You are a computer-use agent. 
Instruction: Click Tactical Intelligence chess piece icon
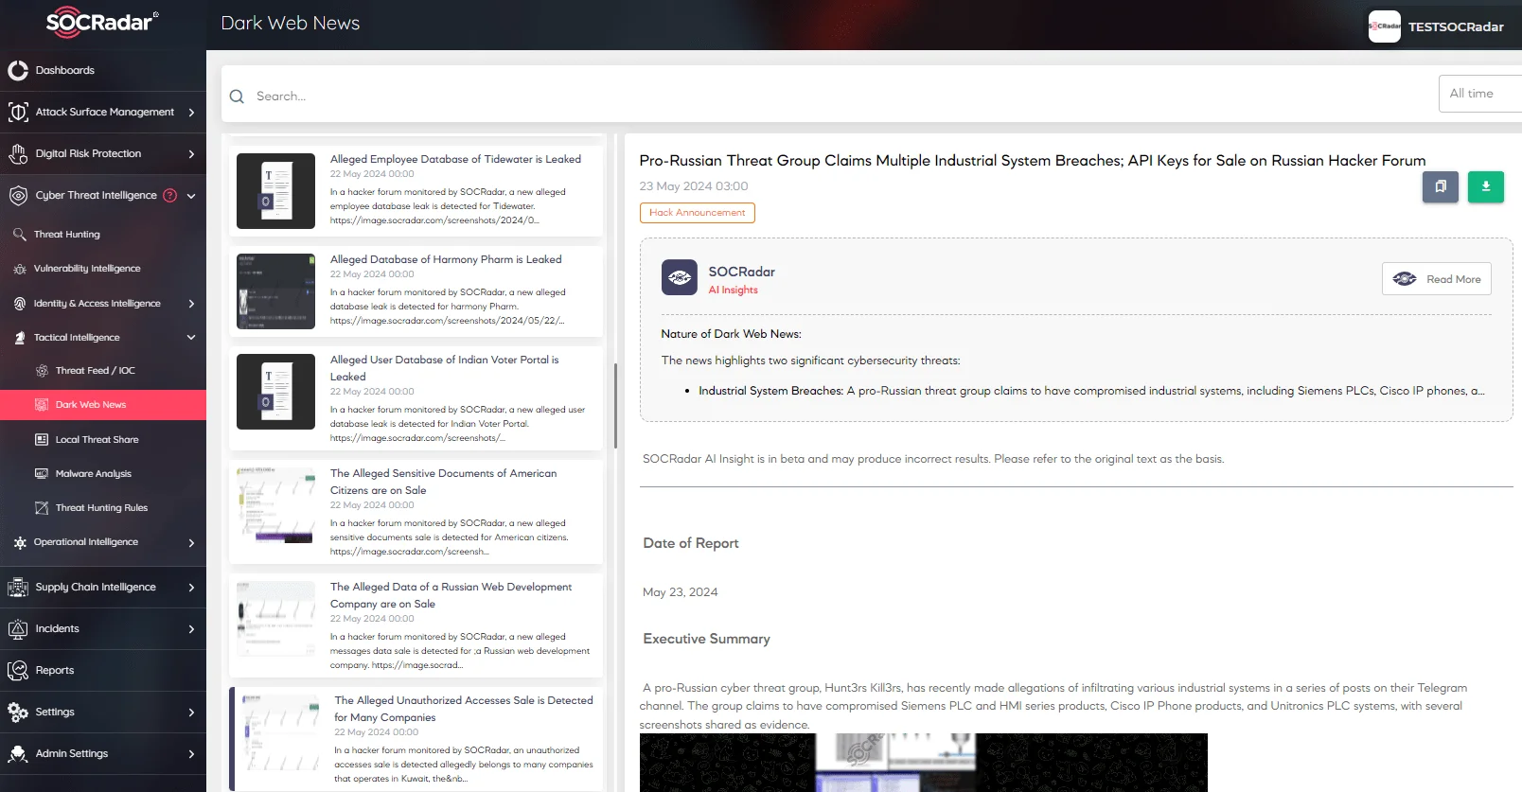pyautogui.click(x=19, y=338)
